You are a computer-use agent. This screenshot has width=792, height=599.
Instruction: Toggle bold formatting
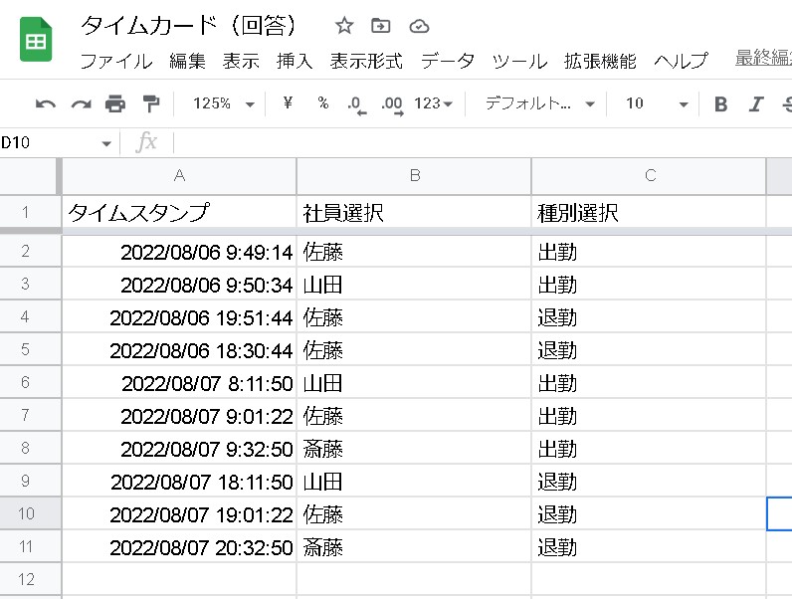721,104
